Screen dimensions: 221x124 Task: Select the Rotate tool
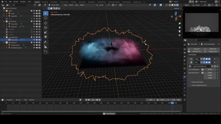[x=46, y=28]
